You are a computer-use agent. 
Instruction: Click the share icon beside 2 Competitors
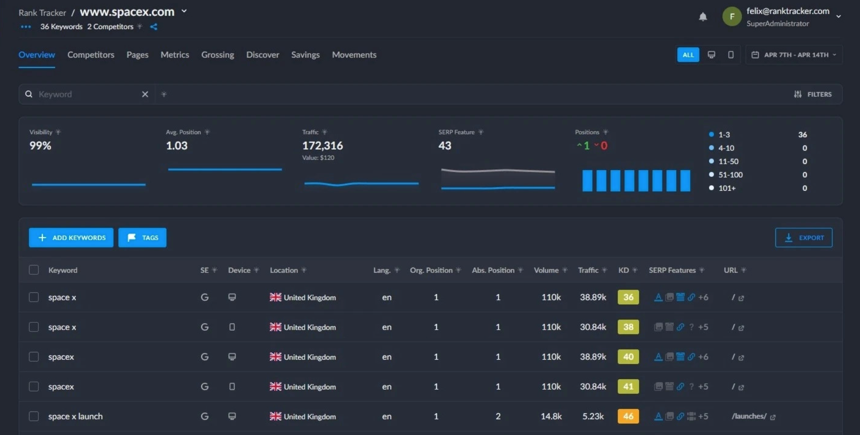tap(154, 27)
